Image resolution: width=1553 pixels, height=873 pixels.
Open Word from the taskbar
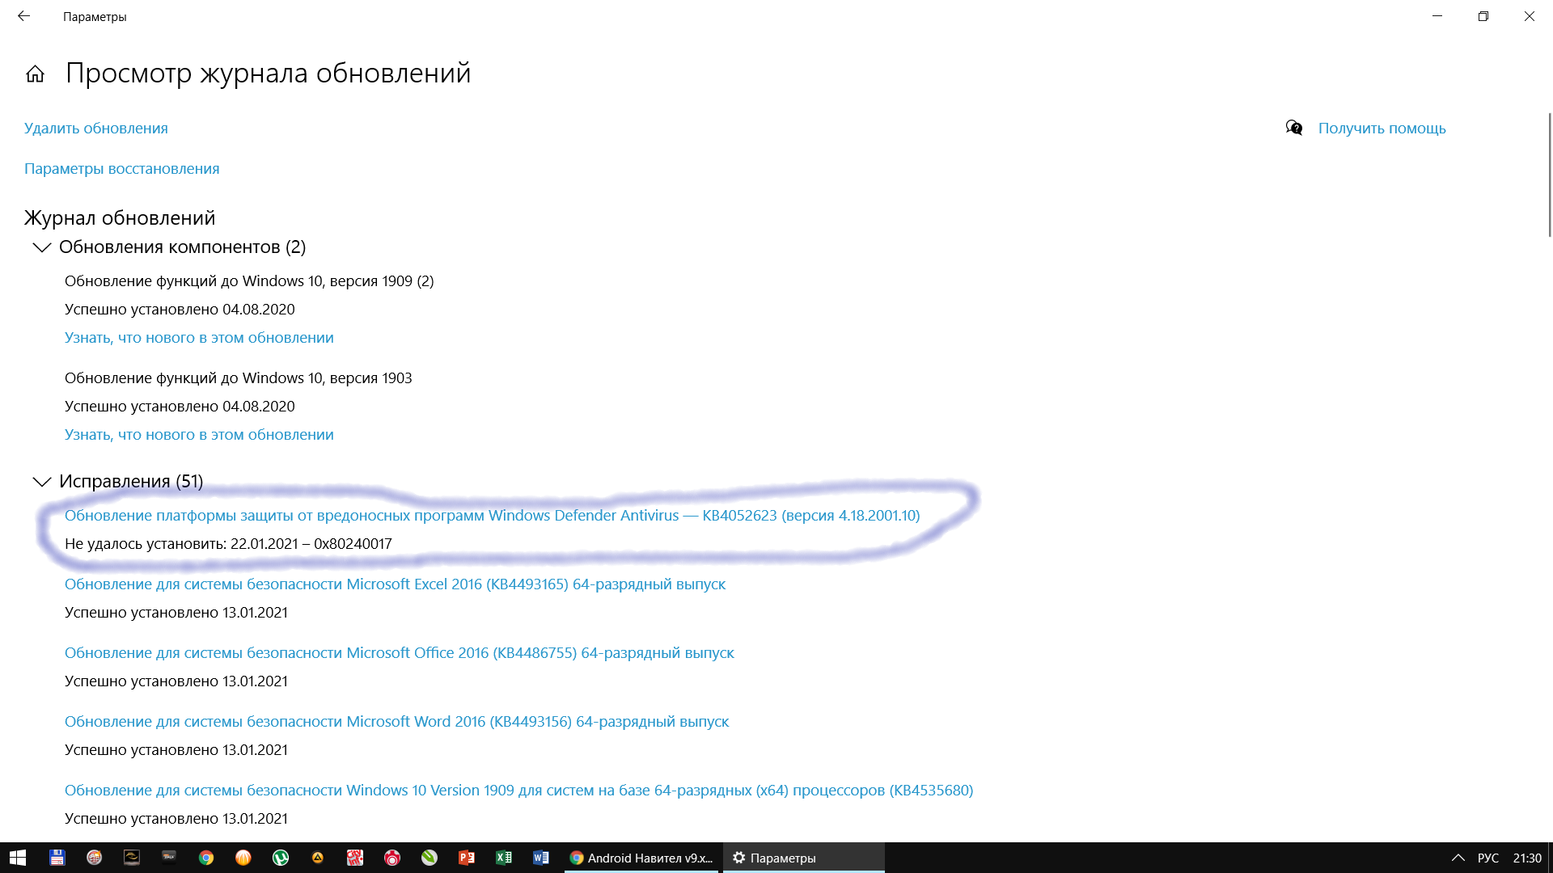[541, 858]
